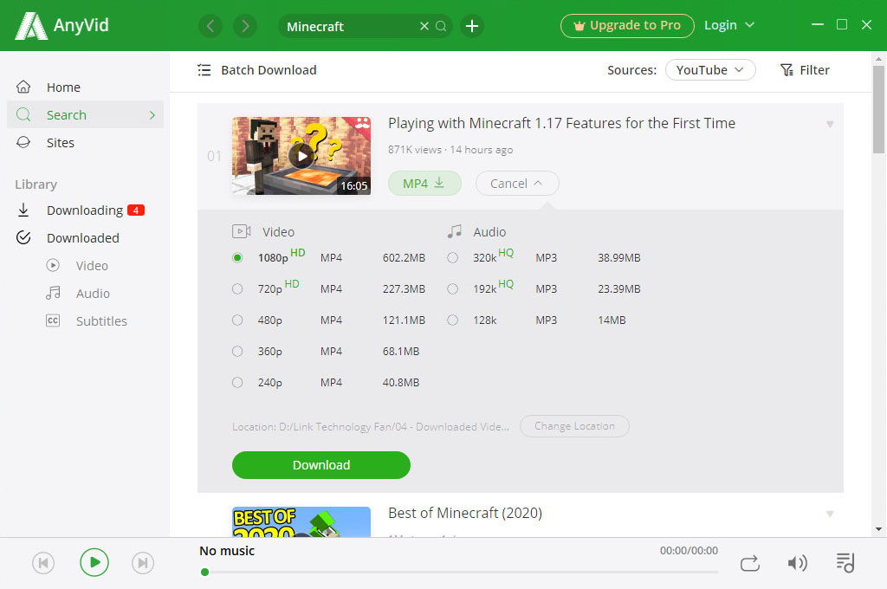This screenshot has width=887, height=589.
Task: Go back with the left arrow button
Action: (x=210, y=26)
